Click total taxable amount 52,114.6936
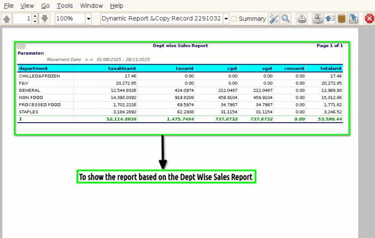This screenshot has height=238, width=375. [x=121, y=119]
